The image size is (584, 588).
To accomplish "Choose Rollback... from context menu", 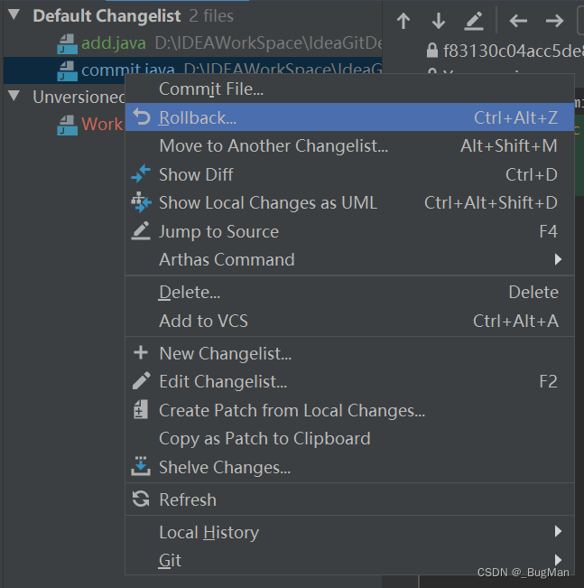I will [349, 117].
